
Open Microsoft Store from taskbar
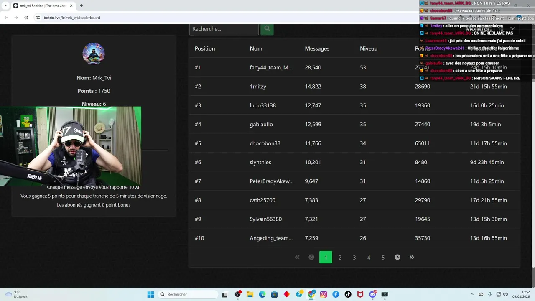click(274, 294)
